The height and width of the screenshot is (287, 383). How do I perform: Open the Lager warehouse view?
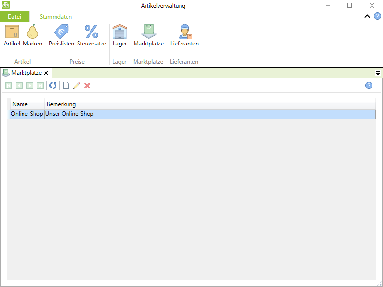click(x=120, y=36)
